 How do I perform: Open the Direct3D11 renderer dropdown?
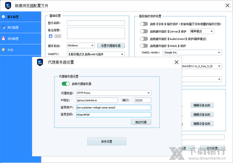(202, 66)
